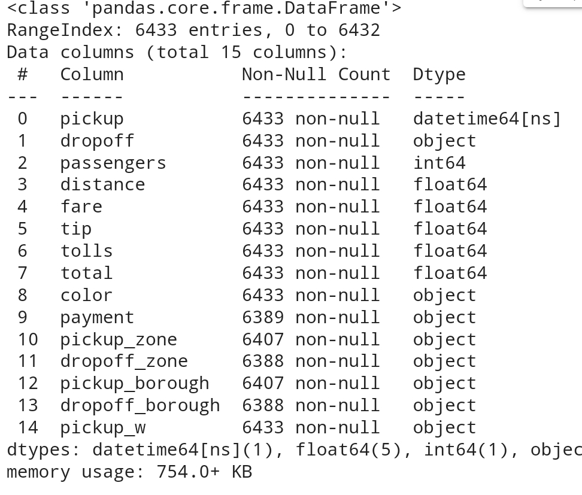
Task: Select the 'payment' column name
Action: pyautogui.click(x=97, y=318)
